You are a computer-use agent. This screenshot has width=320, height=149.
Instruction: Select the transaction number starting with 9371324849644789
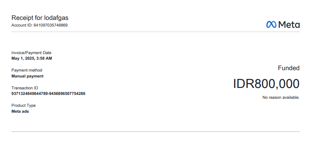(x=48, y=94)
